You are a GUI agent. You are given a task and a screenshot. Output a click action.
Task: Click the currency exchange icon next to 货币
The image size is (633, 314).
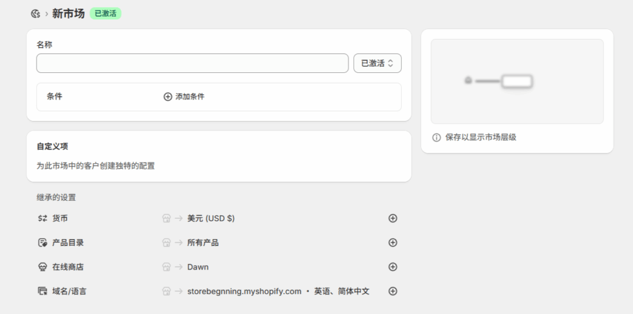(x=43, y=218)
